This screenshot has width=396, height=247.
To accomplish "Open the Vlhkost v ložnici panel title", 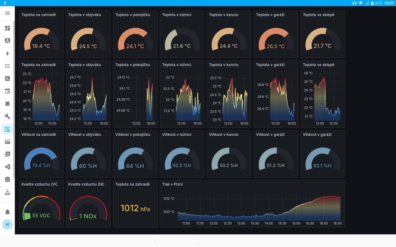I will click(177, 135).
